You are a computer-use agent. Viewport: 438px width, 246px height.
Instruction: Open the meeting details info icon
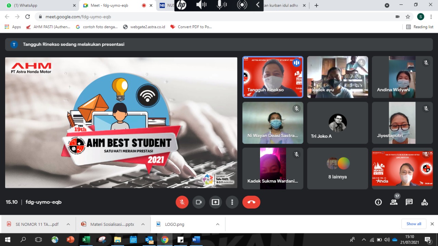[378, 202]
